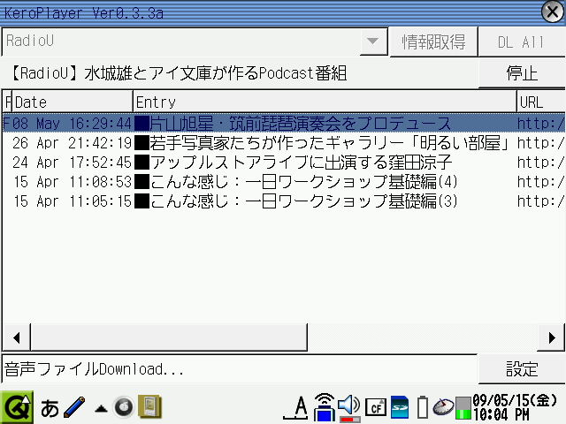Open the 設定 settings button

tap(522, 369)
